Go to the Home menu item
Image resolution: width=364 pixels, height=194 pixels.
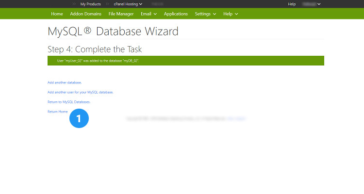[57, 14]
